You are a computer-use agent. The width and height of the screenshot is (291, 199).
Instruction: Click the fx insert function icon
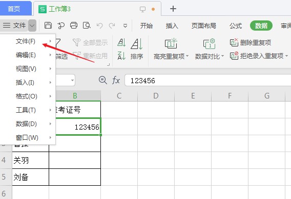(x=116, y=81)
